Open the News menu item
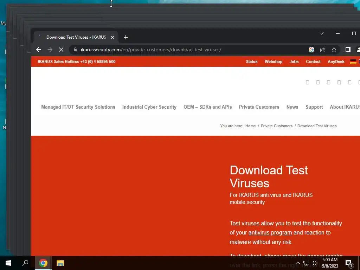 [292, 107]
